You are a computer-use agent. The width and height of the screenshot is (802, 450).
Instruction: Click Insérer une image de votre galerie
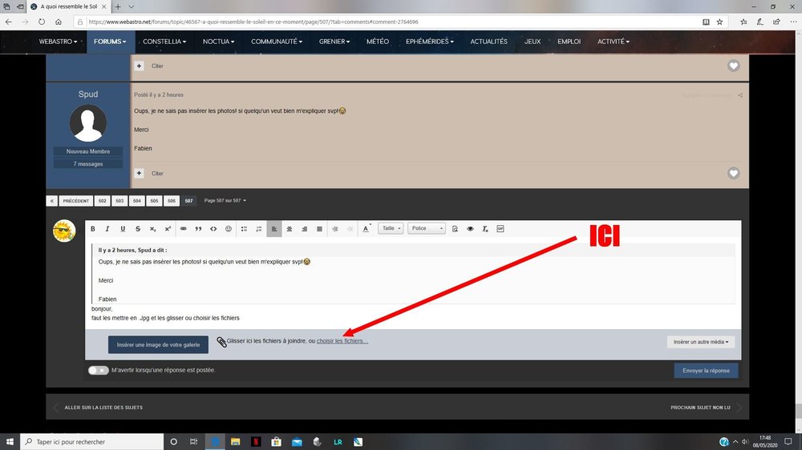pyautogui.click(x=158, y=345)
